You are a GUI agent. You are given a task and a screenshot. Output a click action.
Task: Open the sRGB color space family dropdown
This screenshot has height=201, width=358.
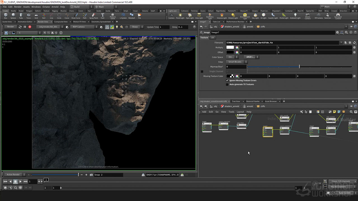tap(252, 57)
